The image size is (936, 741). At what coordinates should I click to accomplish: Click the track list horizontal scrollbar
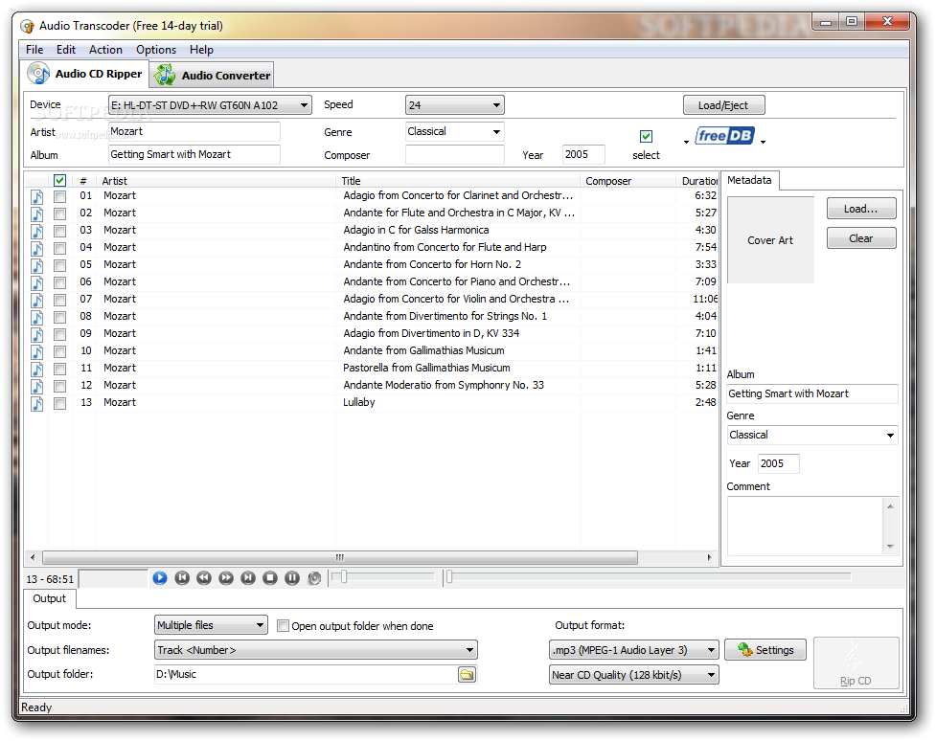click(x=340, y=557)
